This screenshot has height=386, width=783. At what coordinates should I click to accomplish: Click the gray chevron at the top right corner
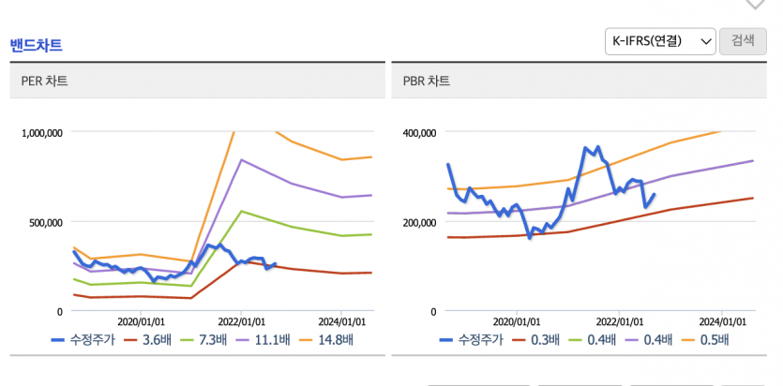point(755,4)
